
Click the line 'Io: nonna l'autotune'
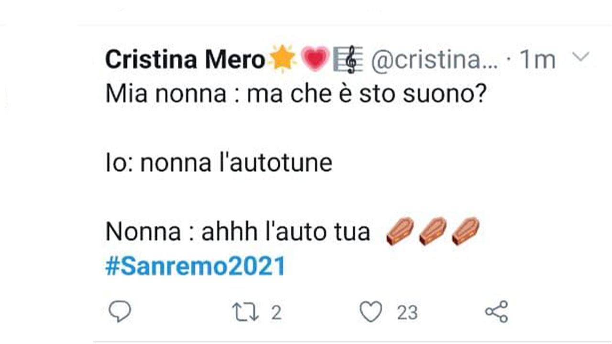219,163
